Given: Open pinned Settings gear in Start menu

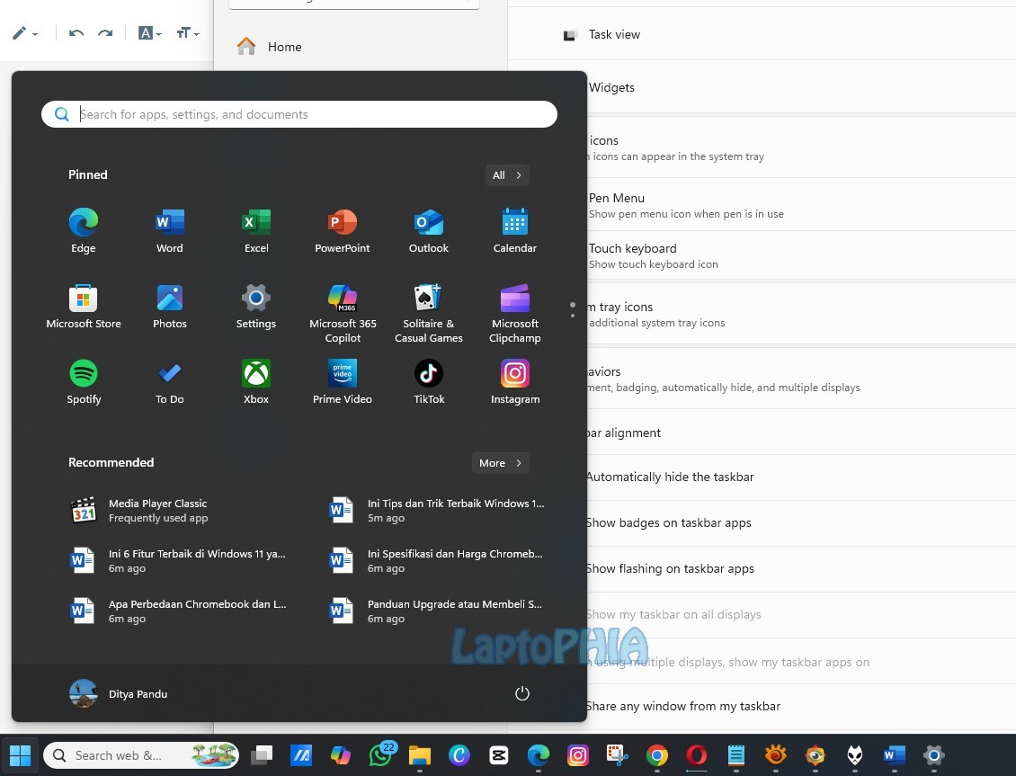Looking at the screenshot, I should [x=256, y=307].
